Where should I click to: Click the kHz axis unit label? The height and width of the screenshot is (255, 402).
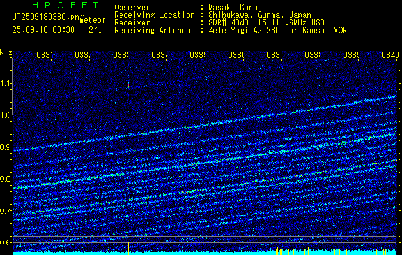(x=6, y=52)
